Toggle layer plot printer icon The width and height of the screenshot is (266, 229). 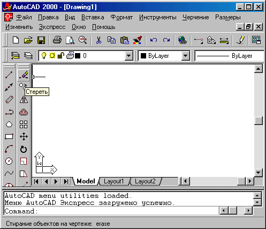pos(70,55)
